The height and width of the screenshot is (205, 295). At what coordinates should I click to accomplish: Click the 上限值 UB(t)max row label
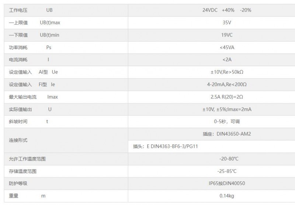(34, 23)
